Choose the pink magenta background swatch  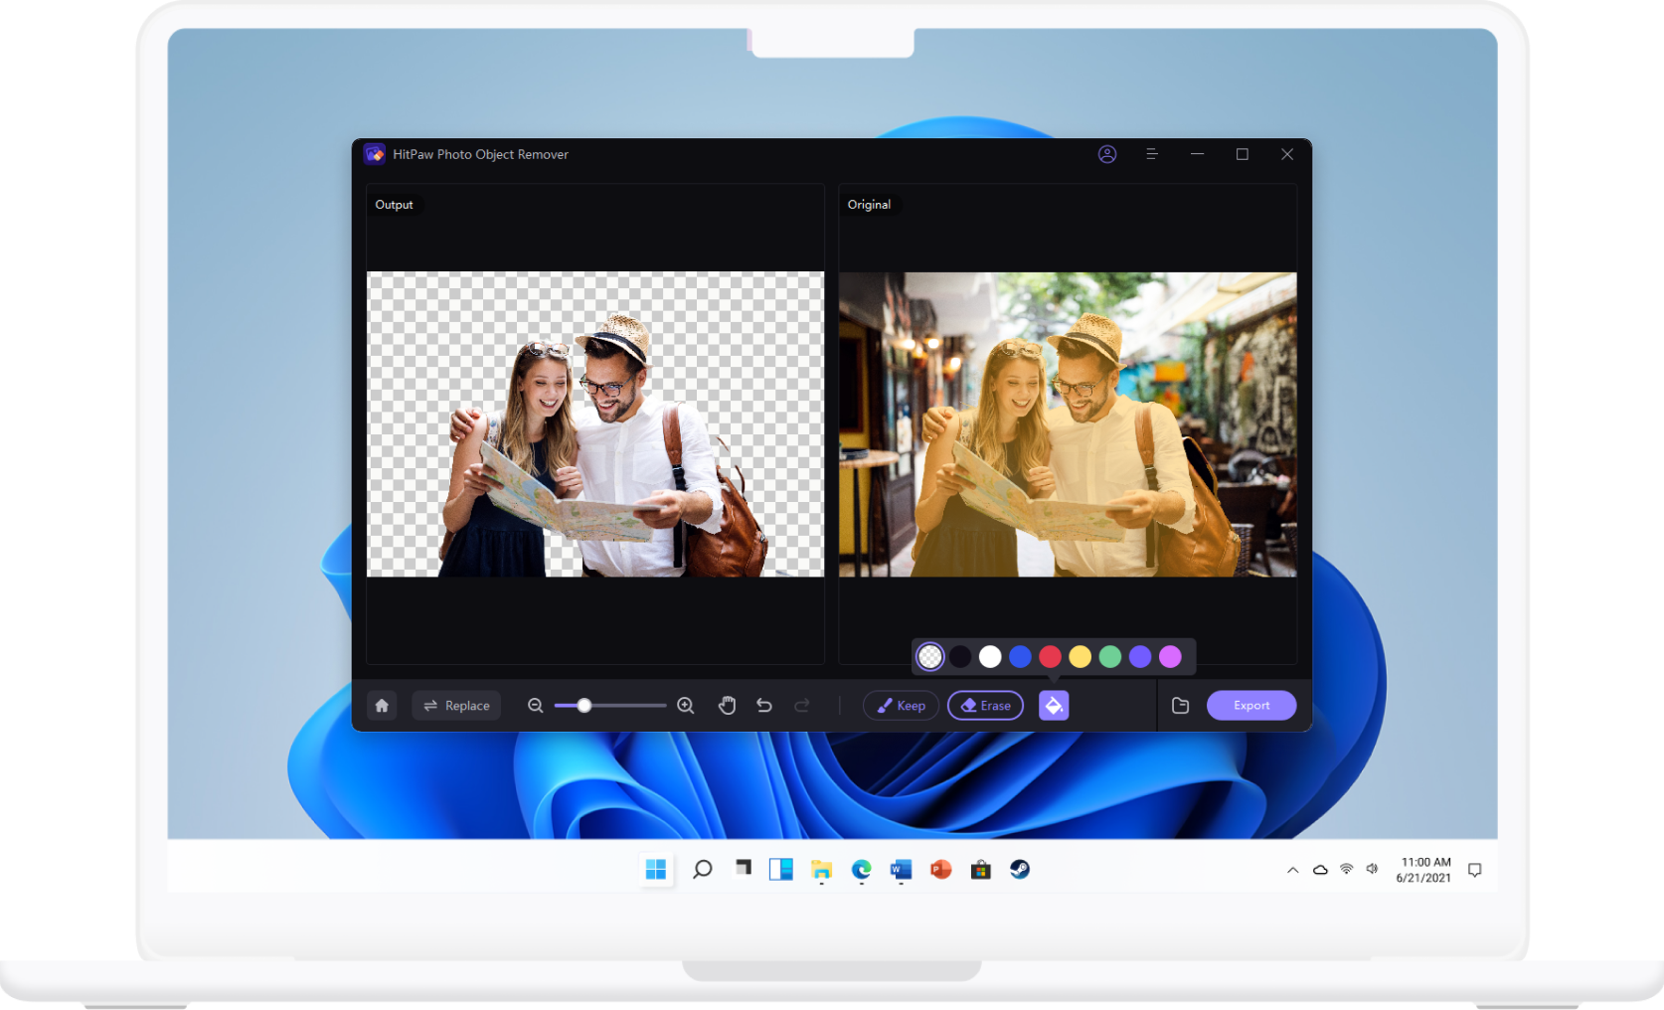[1170, 656]
